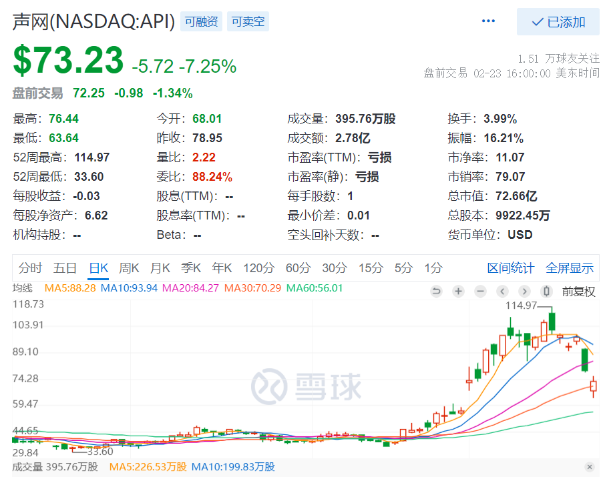Pan chart left with left chevron
The height and width of the screenshot is (477, 605).
click(502, 291)
